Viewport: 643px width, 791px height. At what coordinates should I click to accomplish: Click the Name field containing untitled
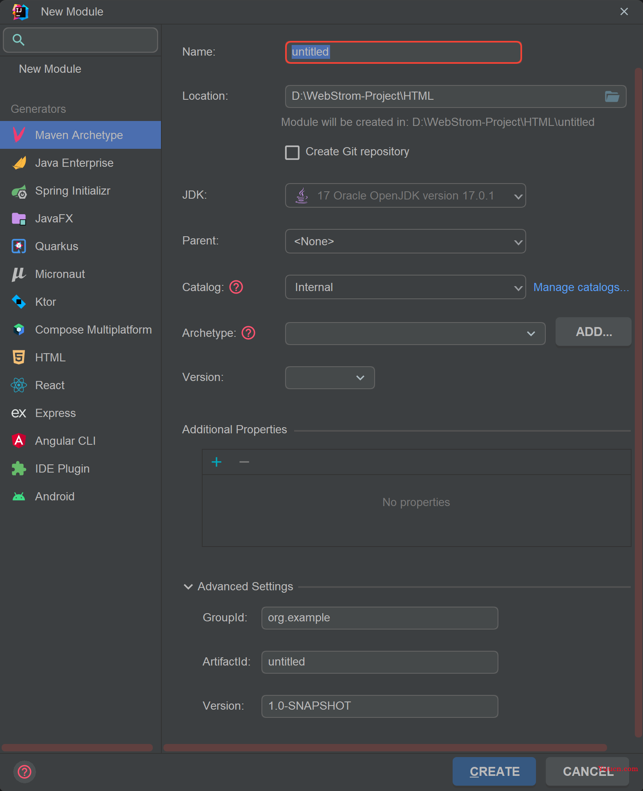click(403, 52)
